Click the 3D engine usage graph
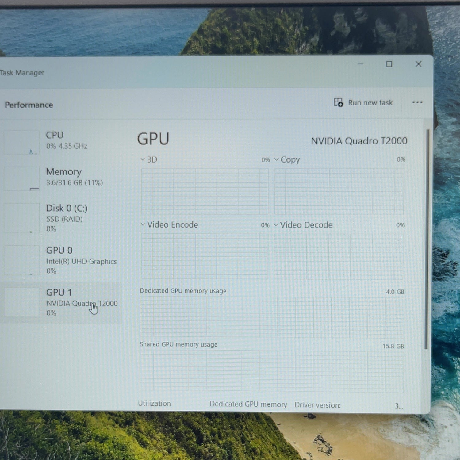Image resolution: width=460 pixels, height=460 pixels. 205,191
